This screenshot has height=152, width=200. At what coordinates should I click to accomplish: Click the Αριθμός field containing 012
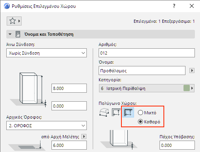[x=147, y=53]
